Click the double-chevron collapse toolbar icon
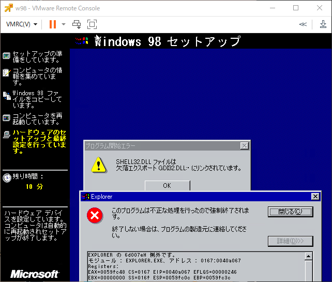Viewport: 332px width, 282px height. tap(303, 24)
